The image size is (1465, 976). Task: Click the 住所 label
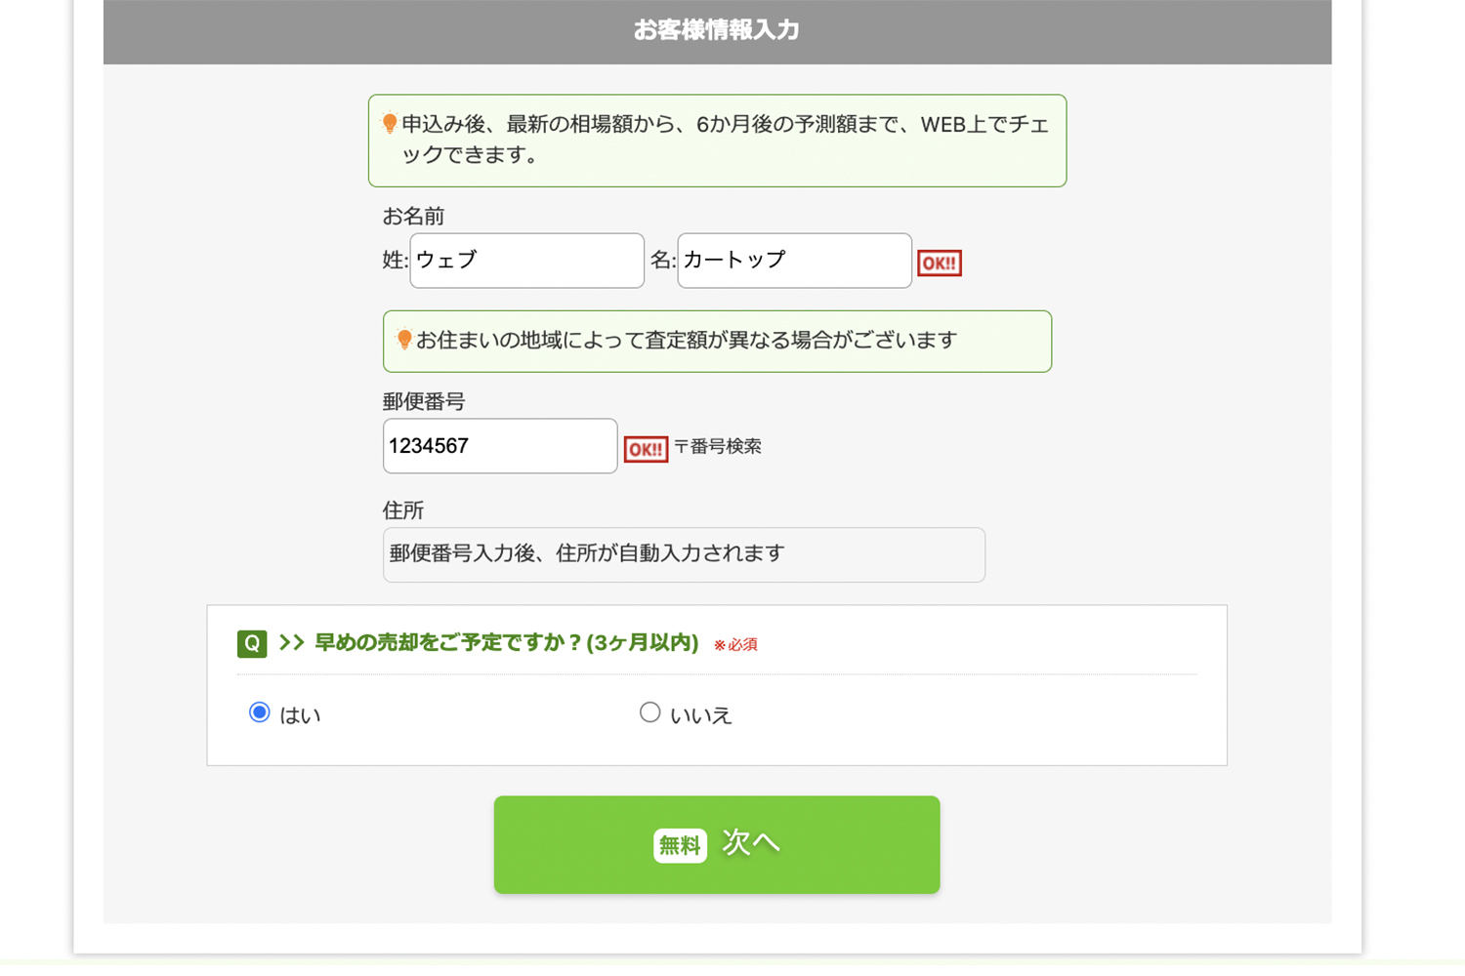point(403,510)
